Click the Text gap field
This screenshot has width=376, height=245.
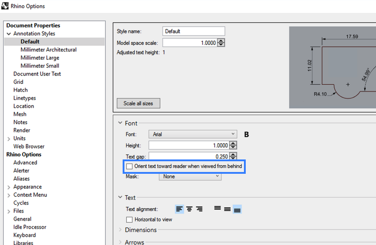(189, 156)
